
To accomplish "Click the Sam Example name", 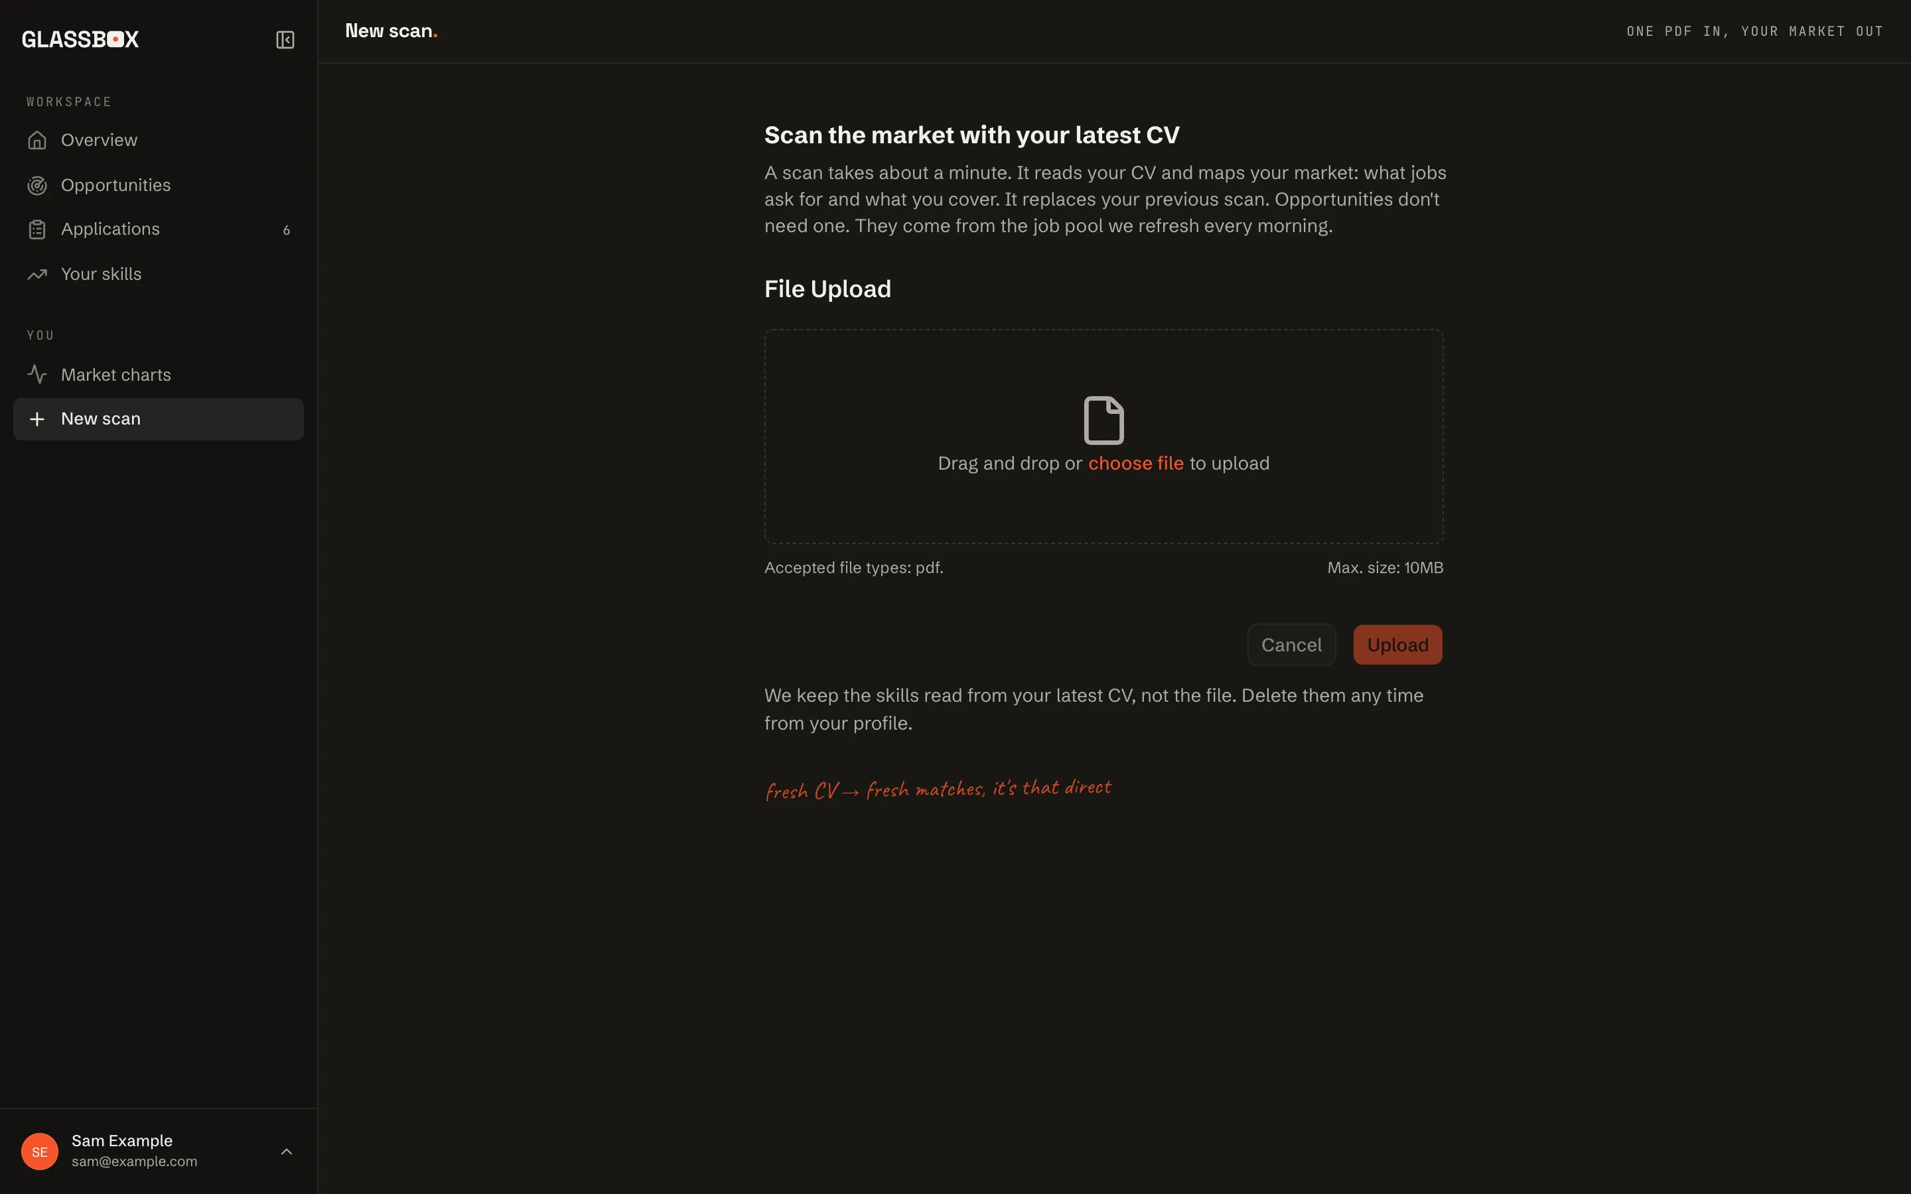I will (121, 1140).
